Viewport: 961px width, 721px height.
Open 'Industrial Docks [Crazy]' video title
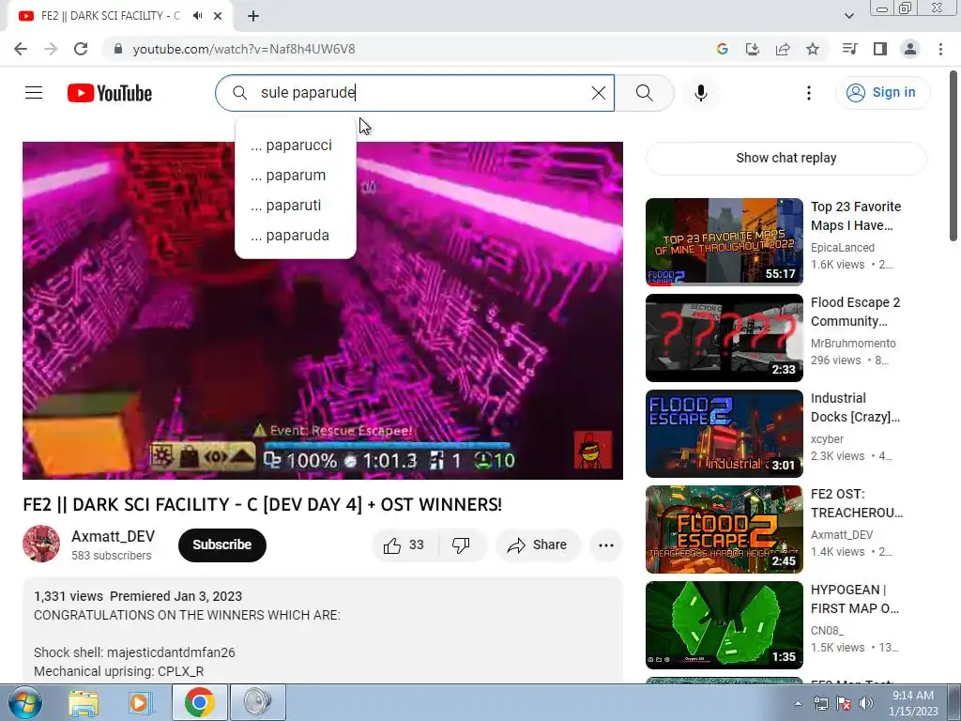coord(855,407)
